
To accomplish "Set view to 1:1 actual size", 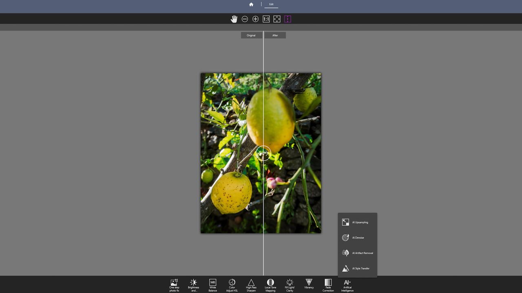I will pos(266,19).
